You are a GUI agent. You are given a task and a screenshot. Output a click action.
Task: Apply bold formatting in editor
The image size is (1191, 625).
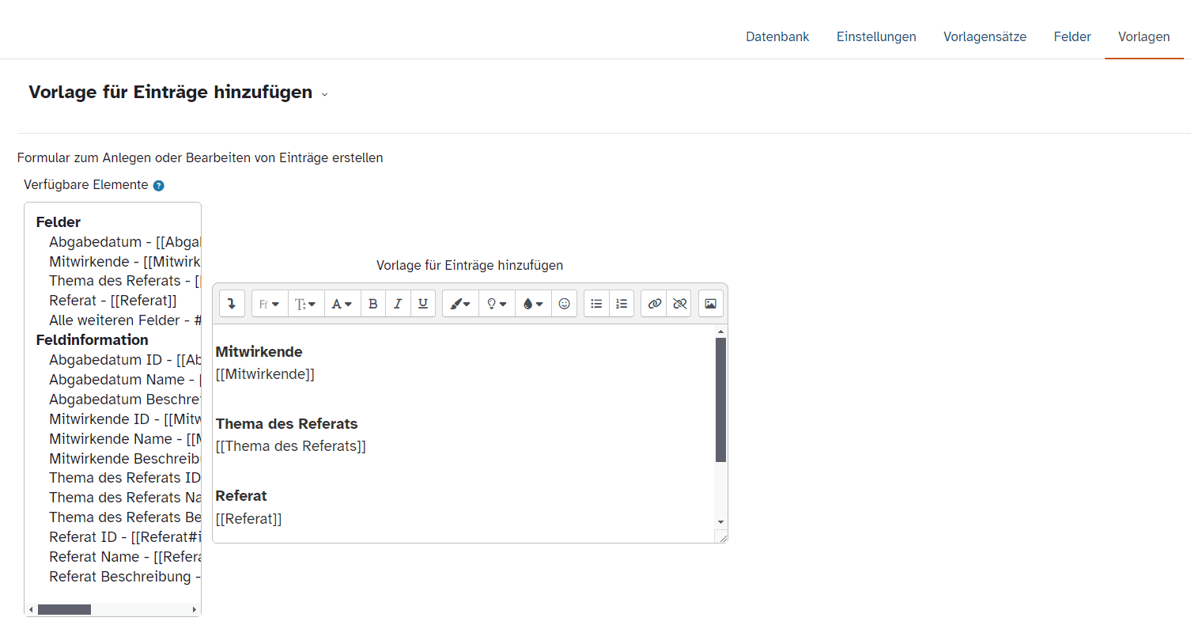tap(373, 304)
